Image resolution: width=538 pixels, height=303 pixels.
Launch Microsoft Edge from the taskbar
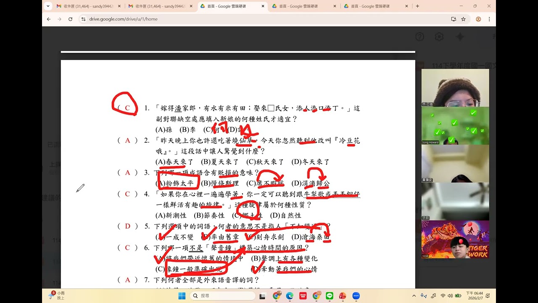pyautogui.click(x=290, y=296)
